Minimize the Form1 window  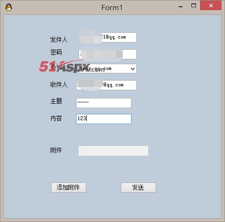pyautogui.click(x=181, y=7)
